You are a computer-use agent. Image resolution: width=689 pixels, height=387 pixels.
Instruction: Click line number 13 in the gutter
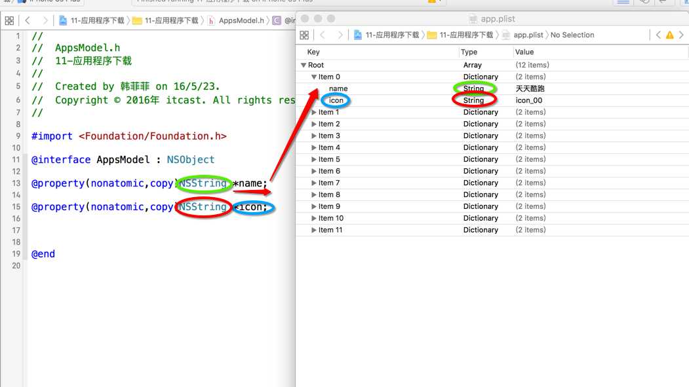[16, 183]
